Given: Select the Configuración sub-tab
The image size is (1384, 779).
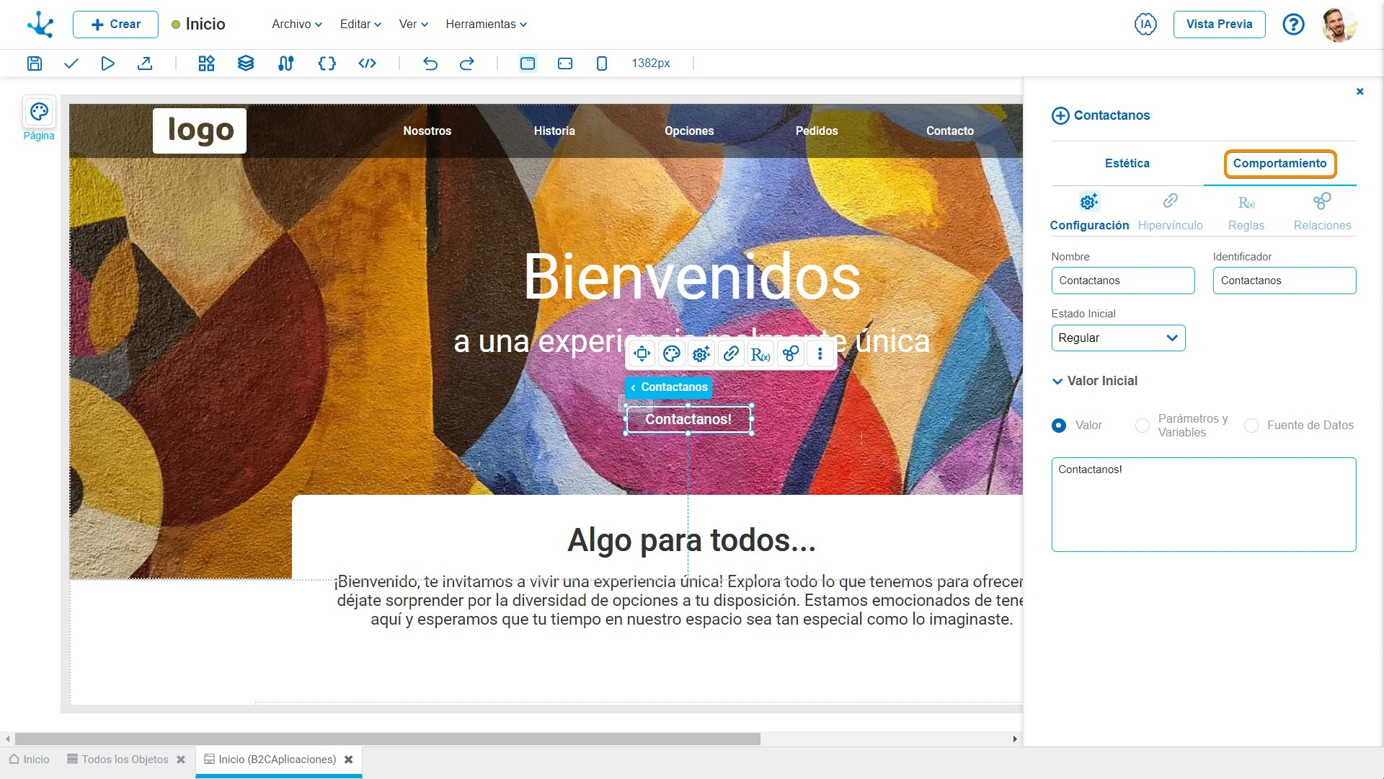Looking at the screenshot, I should click(x=1089, y=212).
